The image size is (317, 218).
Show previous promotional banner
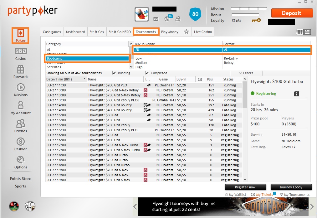tap(135, 206)
